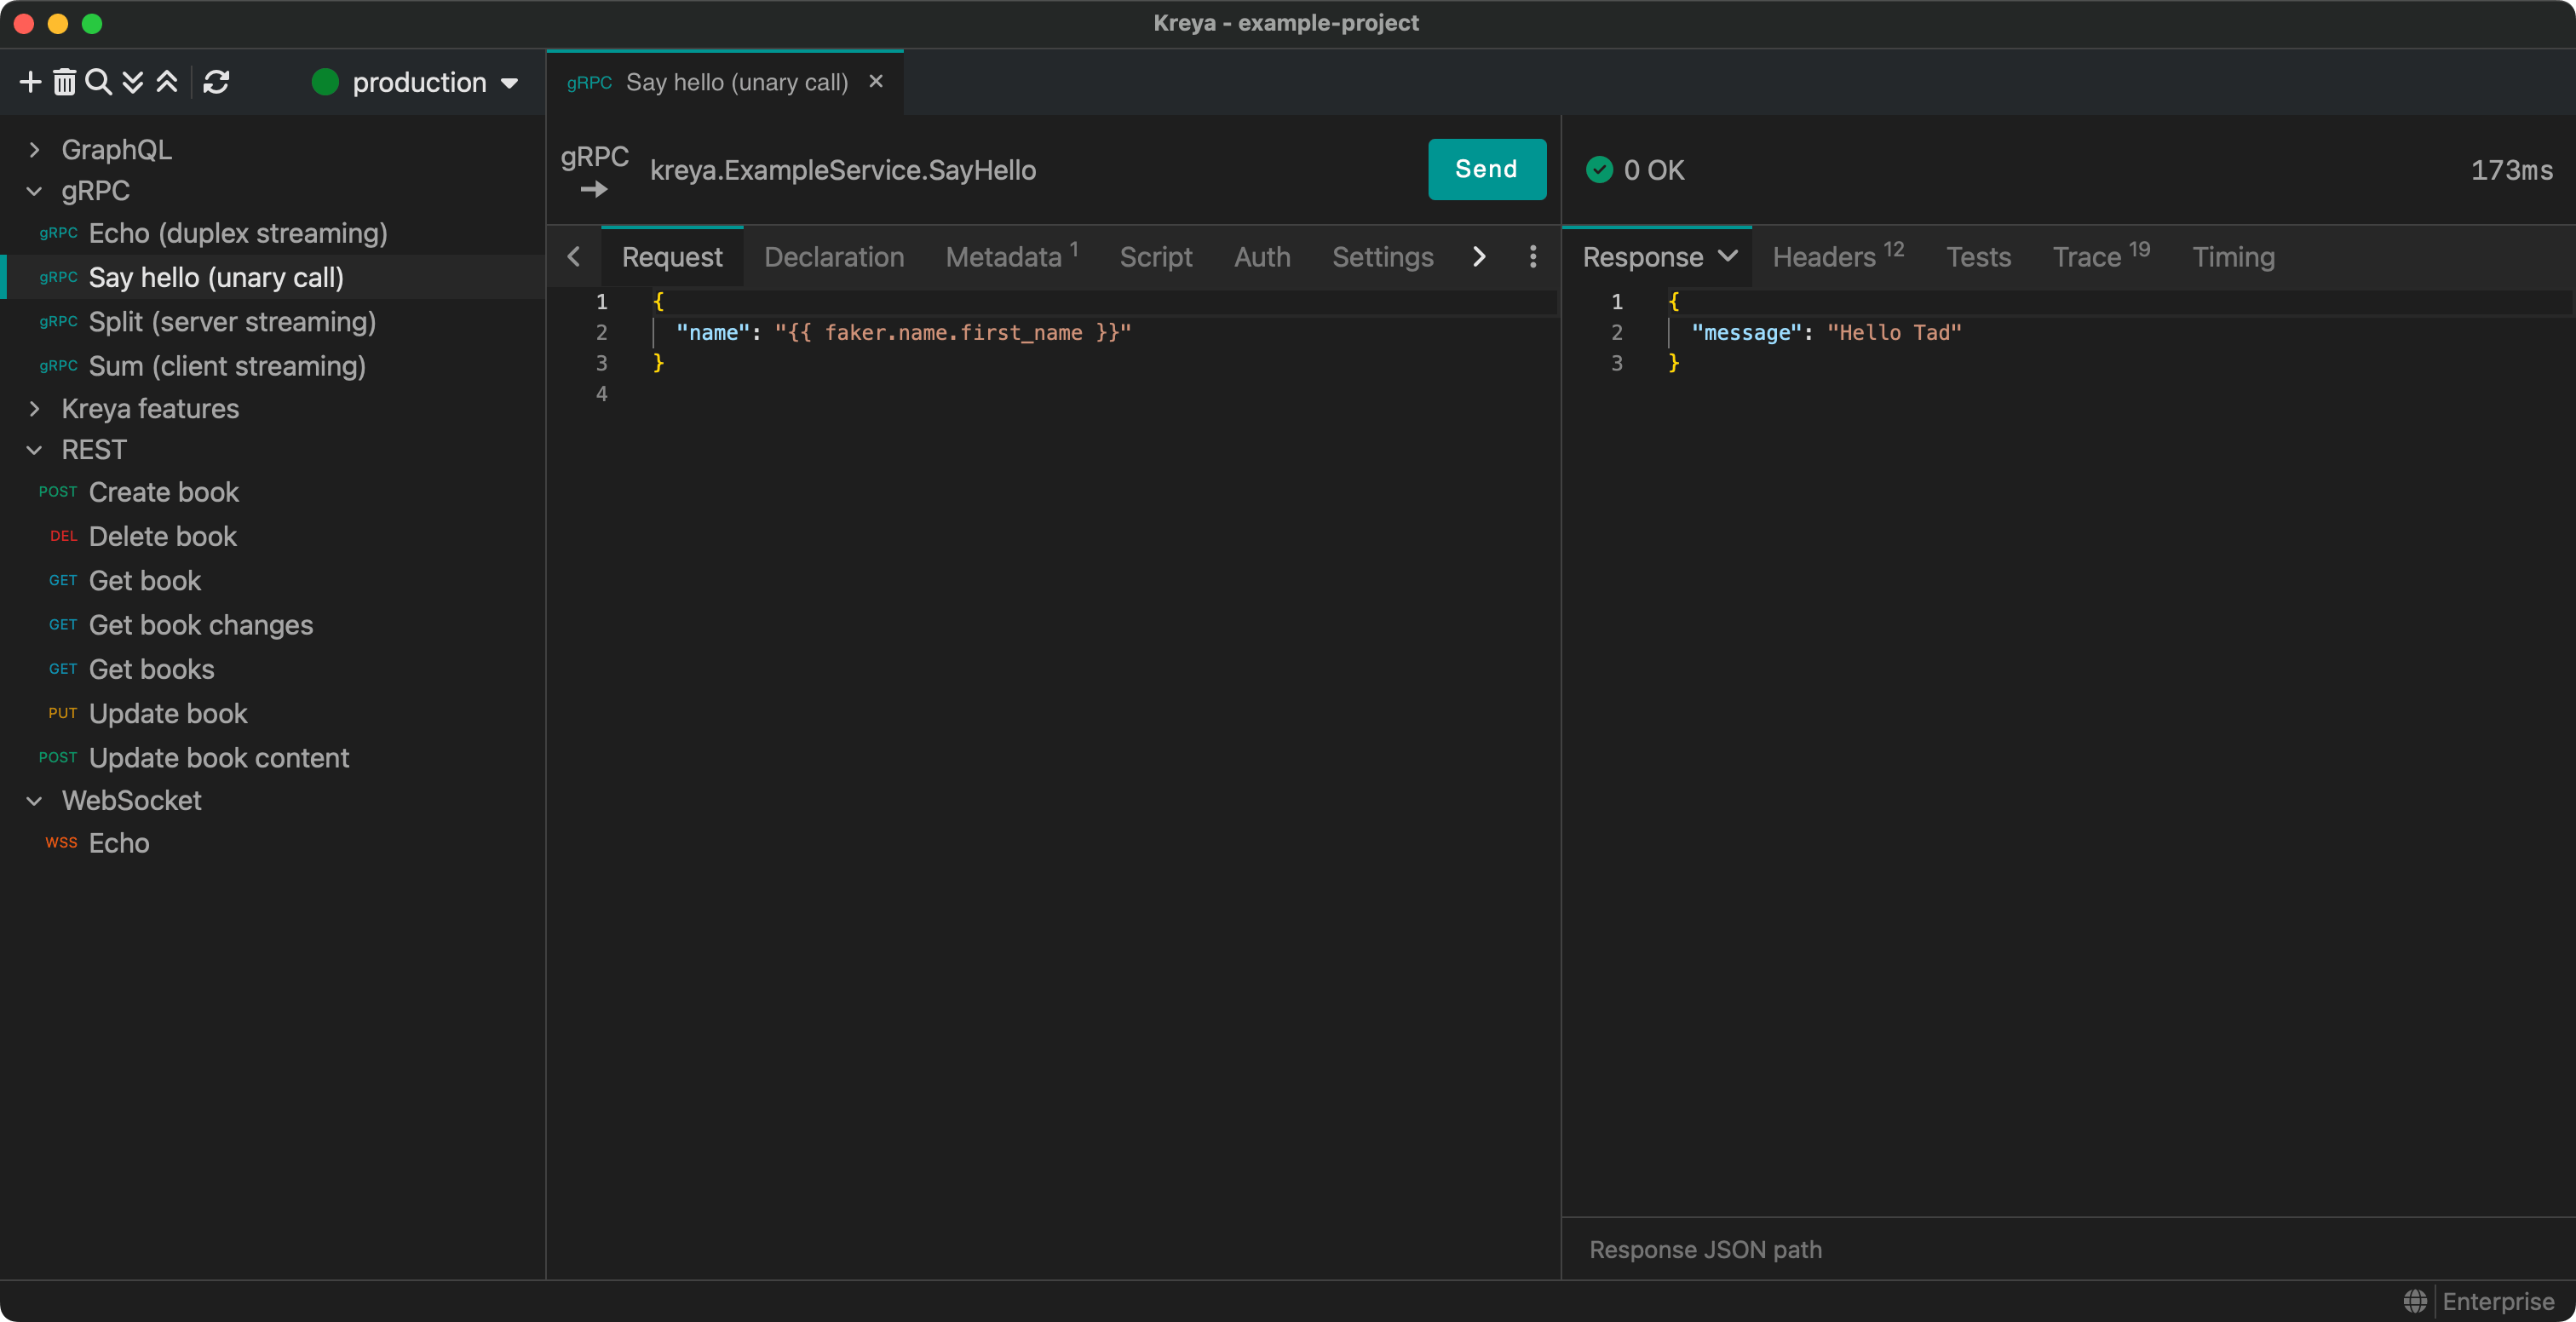Click gRPC badge of Echo duplex streaming
Viewport: 2576px width, 1322px height.
(58, 233)
